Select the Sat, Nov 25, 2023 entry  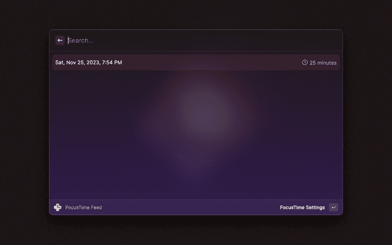[89, 62]
